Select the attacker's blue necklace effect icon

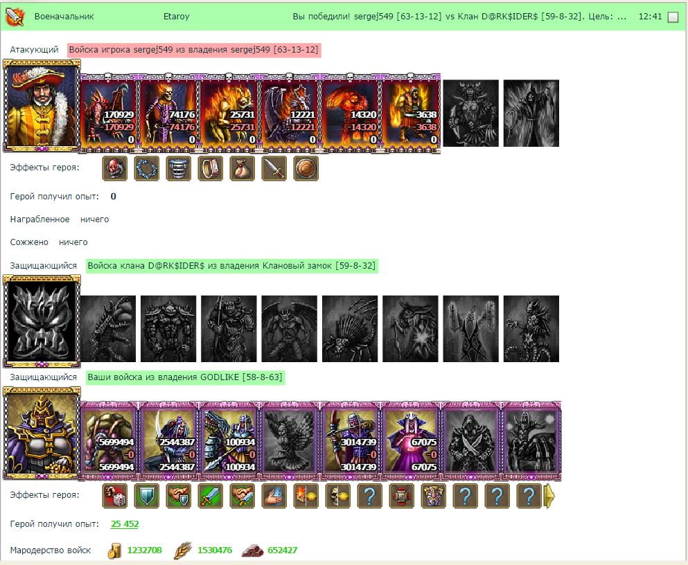pos(147,168)
